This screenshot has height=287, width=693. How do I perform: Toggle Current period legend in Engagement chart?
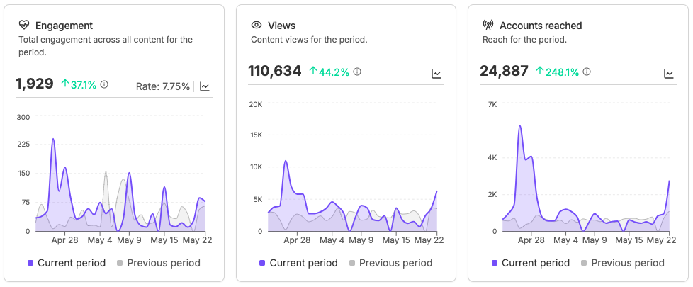coord(67,263)
